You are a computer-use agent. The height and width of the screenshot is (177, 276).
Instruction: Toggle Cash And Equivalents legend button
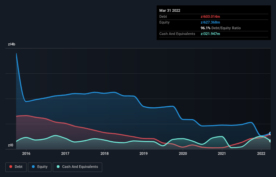point(77,167)
